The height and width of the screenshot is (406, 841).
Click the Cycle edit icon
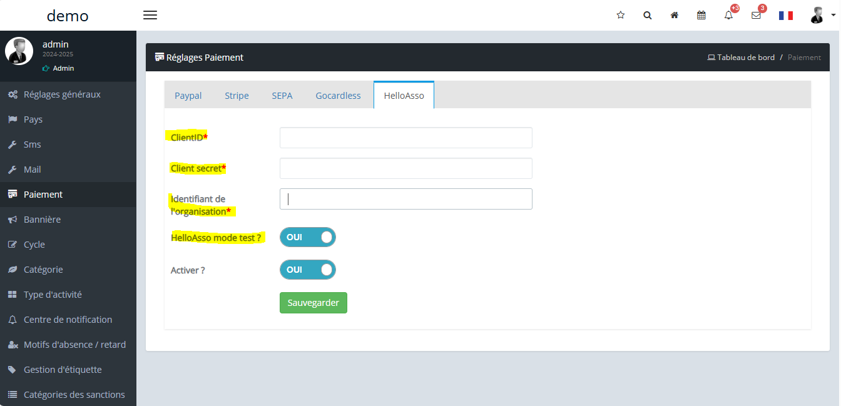(x=12, y=245)
